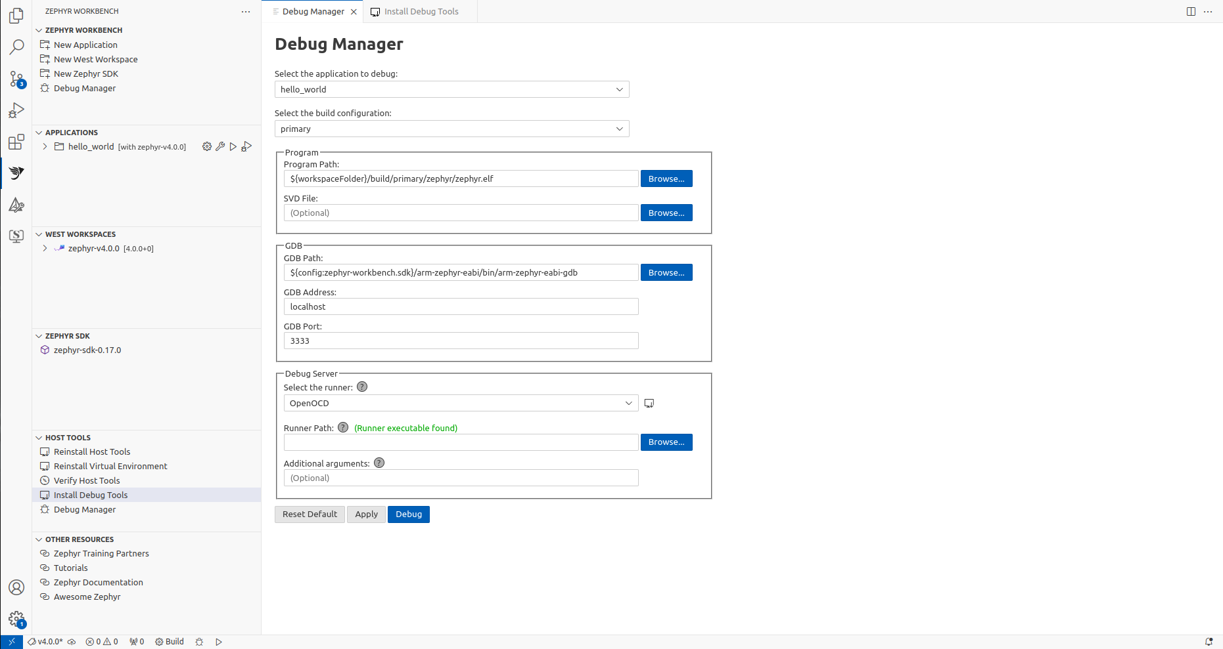Click the bug icon in the status bar

(199, 641)
